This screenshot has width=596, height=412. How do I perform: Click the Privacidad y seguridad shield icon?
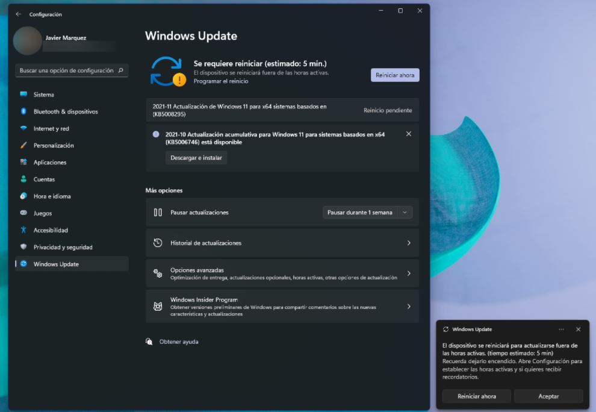click(23, 247)
